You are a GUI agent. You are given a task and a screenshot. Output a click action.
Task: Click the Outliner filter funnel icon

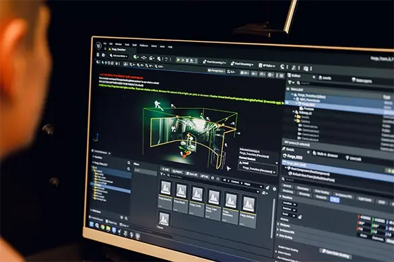point(290,82)
